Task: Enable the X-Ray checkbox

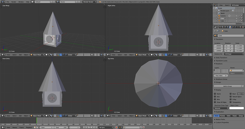Action: click(231, 99)
